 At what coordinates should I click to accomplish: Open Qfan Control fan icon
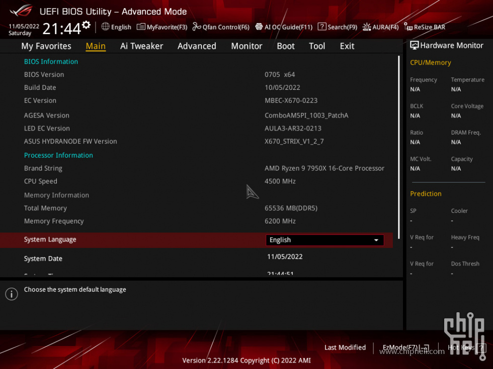click(x=197, y=27)
